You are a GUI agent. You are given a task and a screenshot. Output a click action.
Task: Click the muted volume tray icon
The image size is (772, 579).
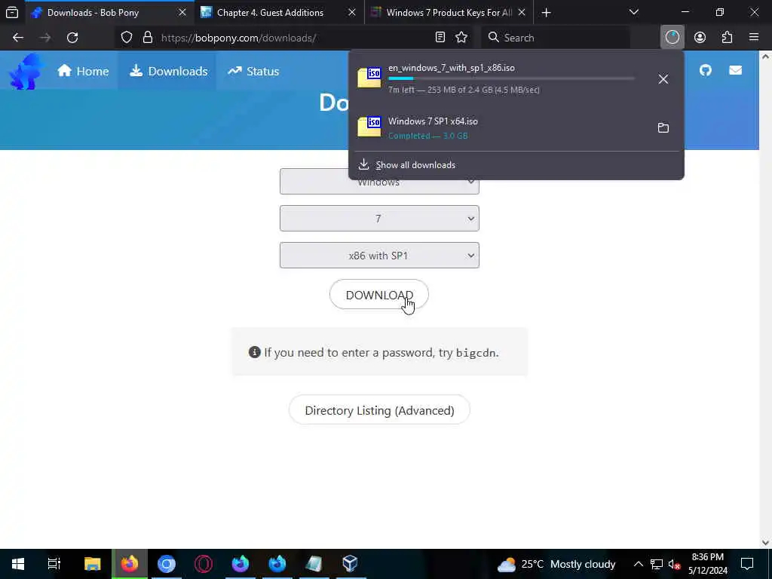tap(674, 564)
